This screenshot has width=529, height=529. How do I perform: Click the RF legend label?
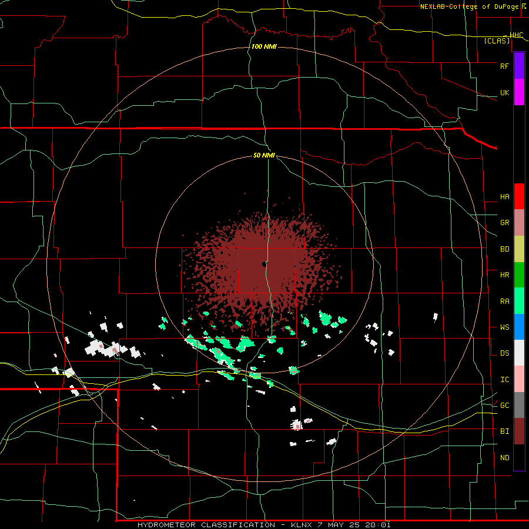(504, 66)
